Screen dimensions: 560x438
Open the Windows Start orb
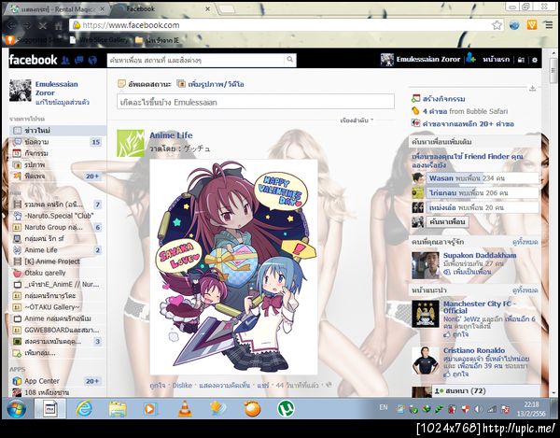16,409
